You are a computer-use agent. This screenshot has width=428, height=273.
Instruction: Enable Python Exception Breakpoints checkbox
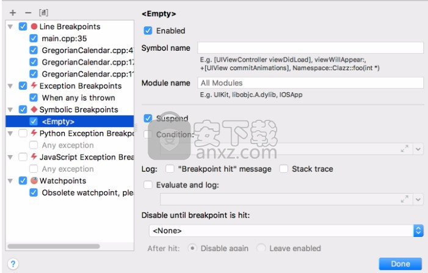pos(23,133)
